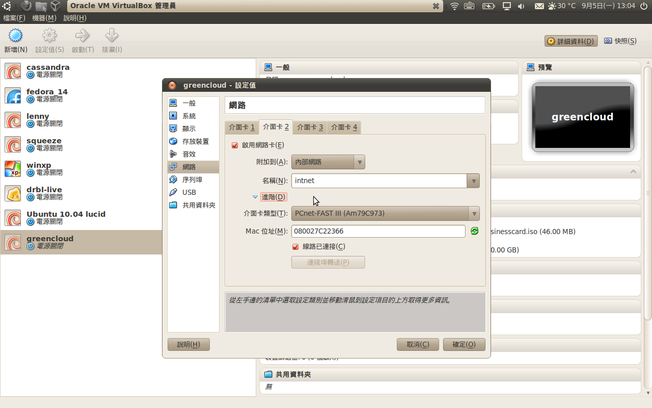Collapse the 進階 advanced section
652x408 pixels.
tap(269, 197)
